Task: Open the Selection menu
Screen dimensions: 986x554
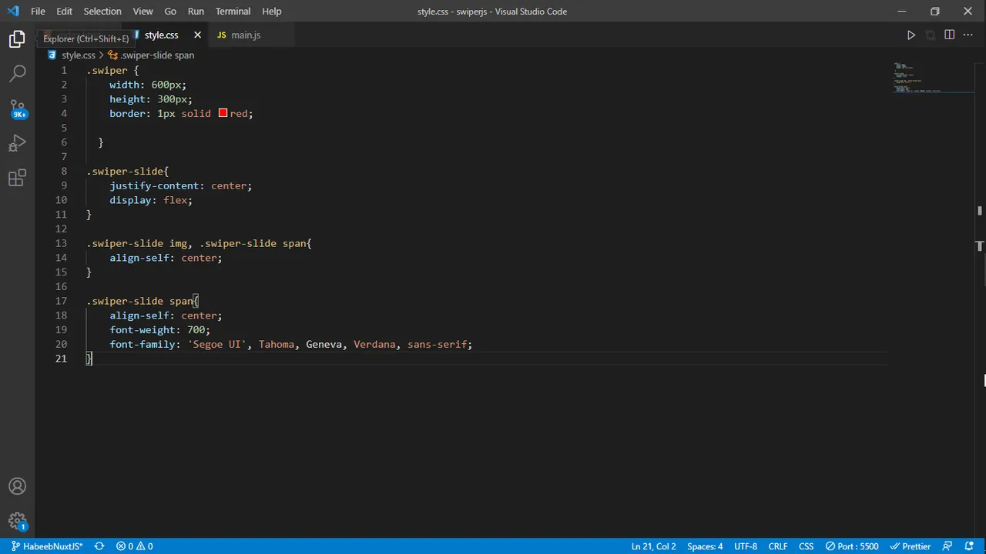Action: (x=102, y=11)
